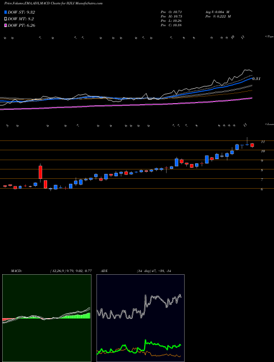This screenshot has width=274, height=362.
Task: Click the price axis label 11
Action: [262, 142]
